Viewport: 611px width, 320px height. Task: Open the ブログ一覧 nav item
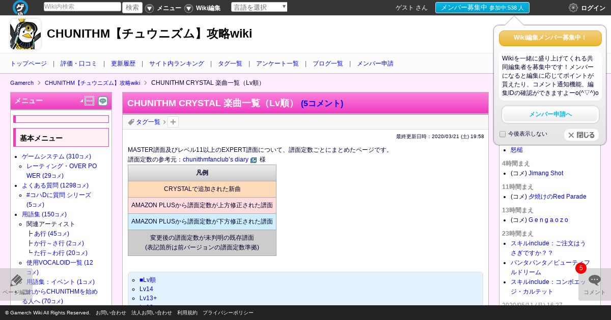tap(328, 63)
